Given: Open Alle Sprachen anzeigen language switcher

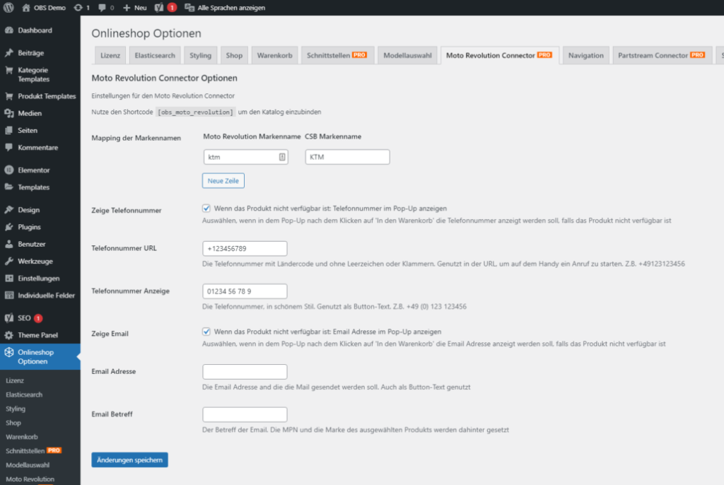Looking at the screenshot, I should pyautogui.click(x=224, y=7).
